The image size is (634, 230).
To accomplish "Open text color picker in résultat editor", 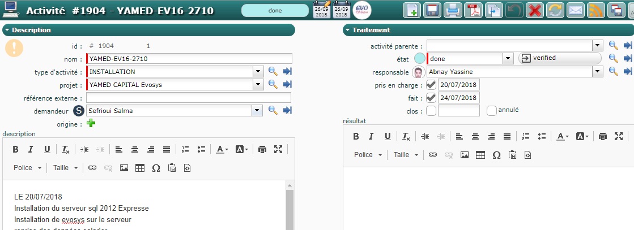I will tap(562, 136).
